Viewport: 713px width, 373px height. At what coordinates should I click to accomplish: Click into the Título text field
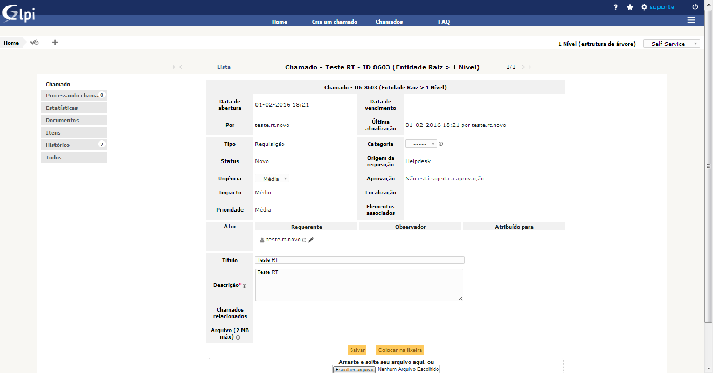(x=359, y=260)
